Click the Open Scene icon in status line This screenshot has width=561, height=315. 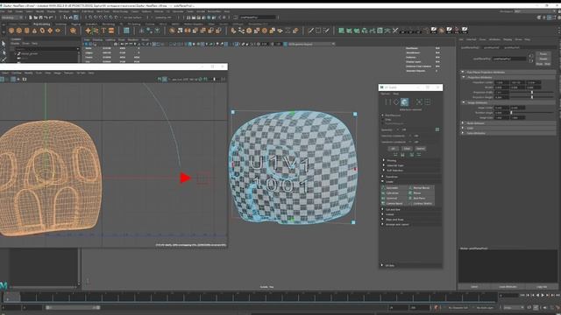[36, 17]
